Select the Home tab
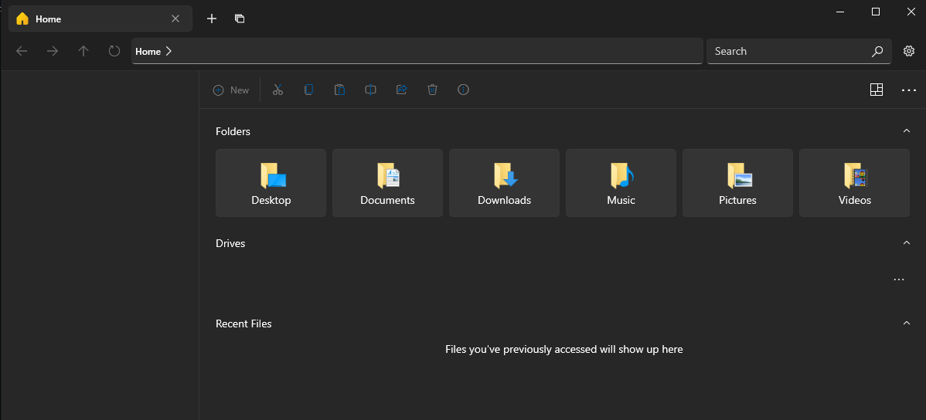 100,19
